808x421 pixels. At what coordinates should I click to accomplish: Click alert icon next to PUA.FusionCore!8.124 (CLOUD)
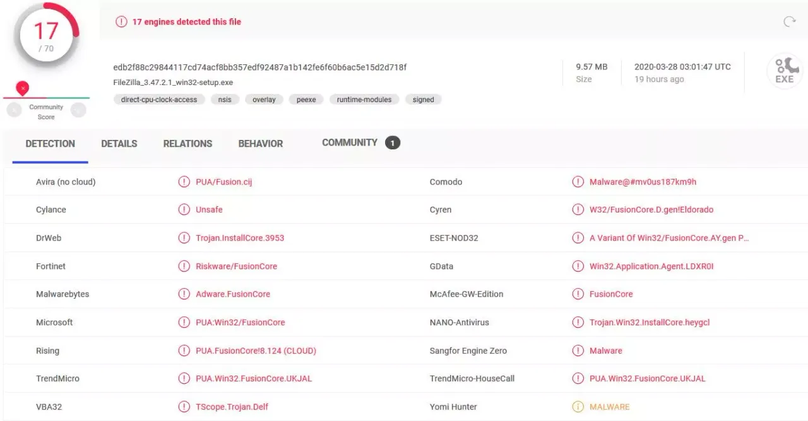pyautogui.click(x=184, y=350)
